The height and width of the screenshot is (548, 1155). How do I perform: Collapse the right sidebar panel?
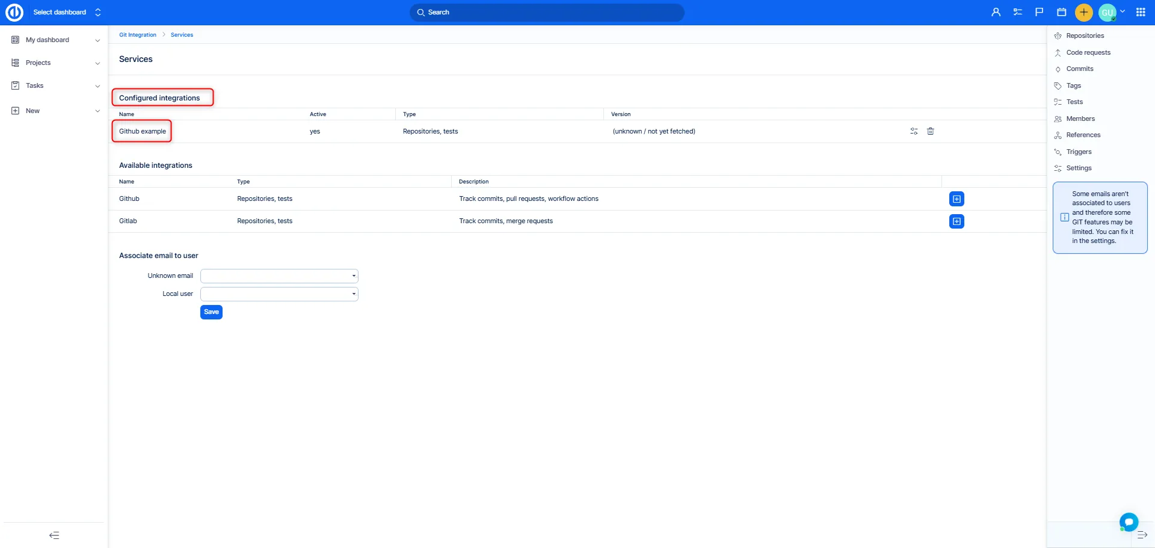click(x=1142, y=535)
